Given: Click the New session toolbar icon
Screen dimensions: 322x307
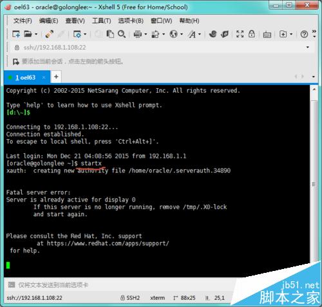Looking at the screenshot, I should (16, 34).
